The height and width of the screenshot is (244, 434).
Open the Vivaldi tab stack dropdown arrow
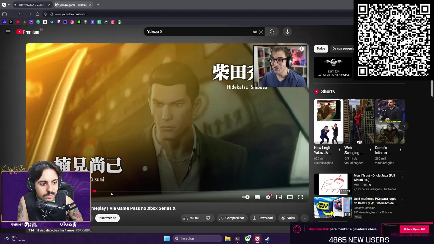(9, 5)
